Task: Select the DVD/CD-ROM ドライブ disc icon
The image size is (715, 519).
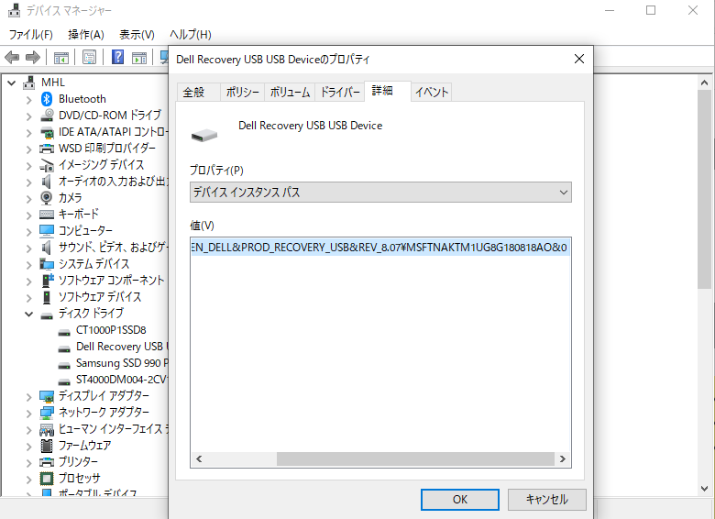Action: (47, 116)
